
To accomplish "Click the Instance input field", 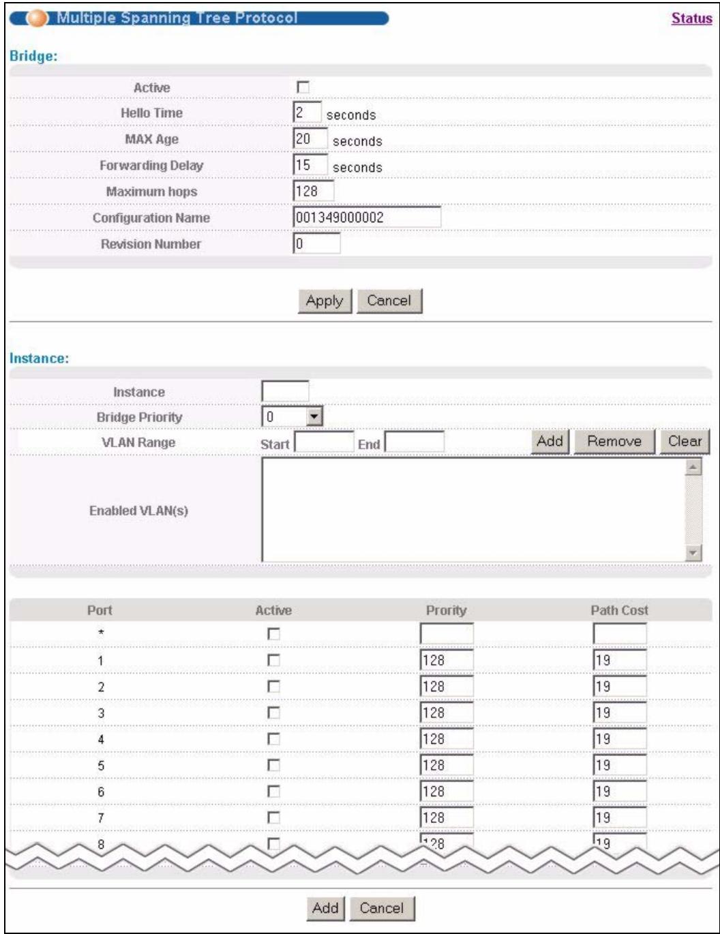I will click(x=285, y=391).
